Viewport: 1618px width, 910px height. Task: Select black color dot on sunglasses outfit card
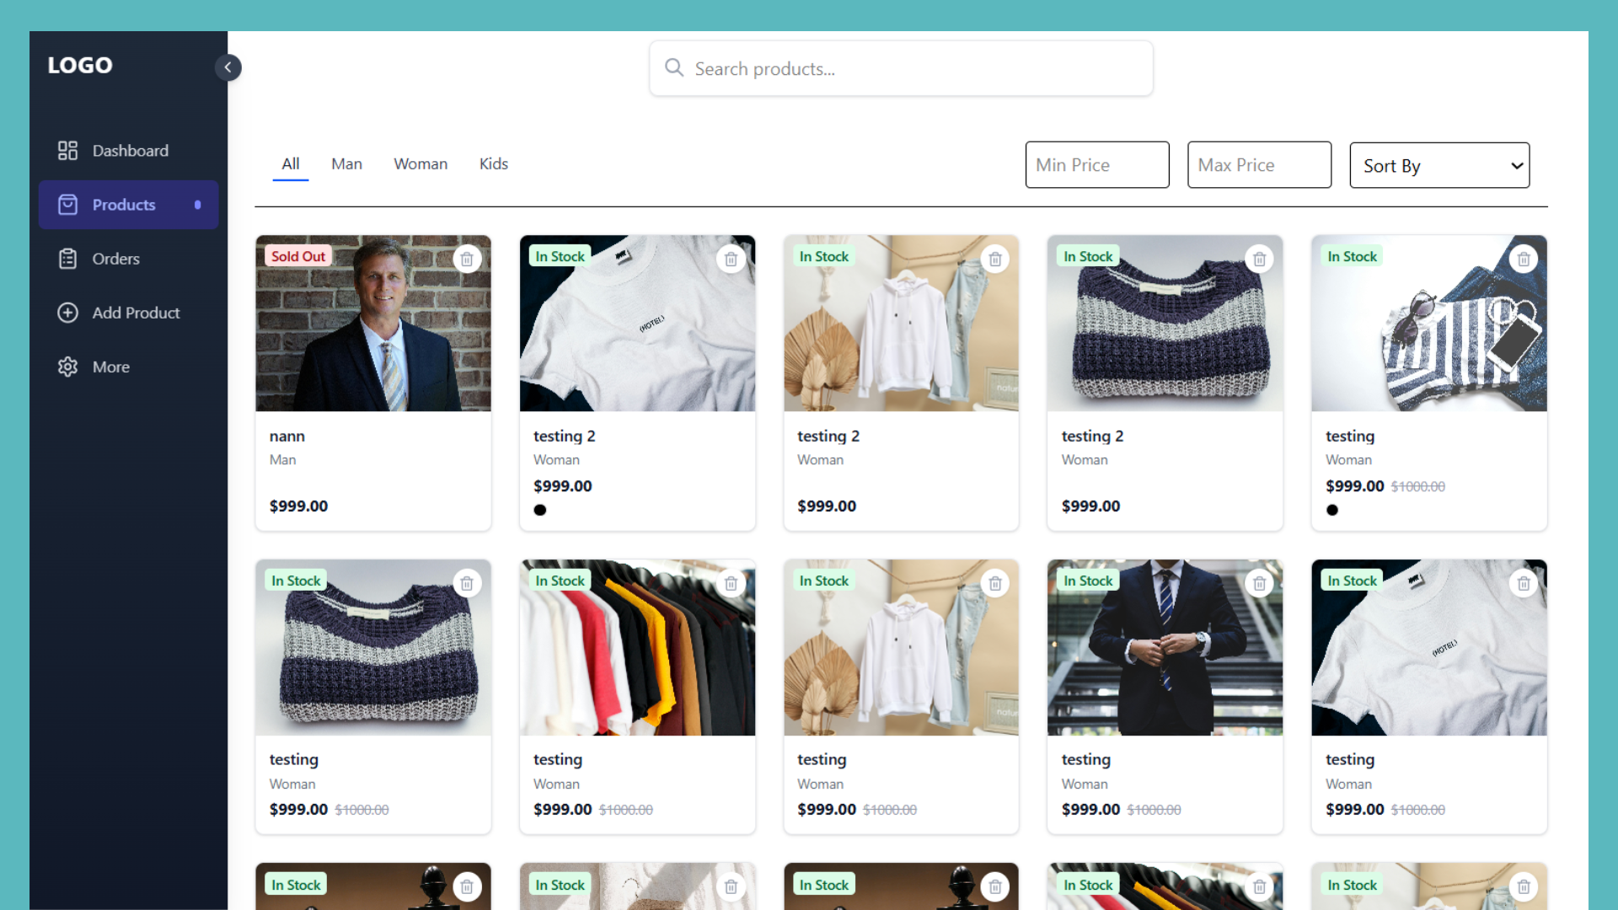(1332, 510)
